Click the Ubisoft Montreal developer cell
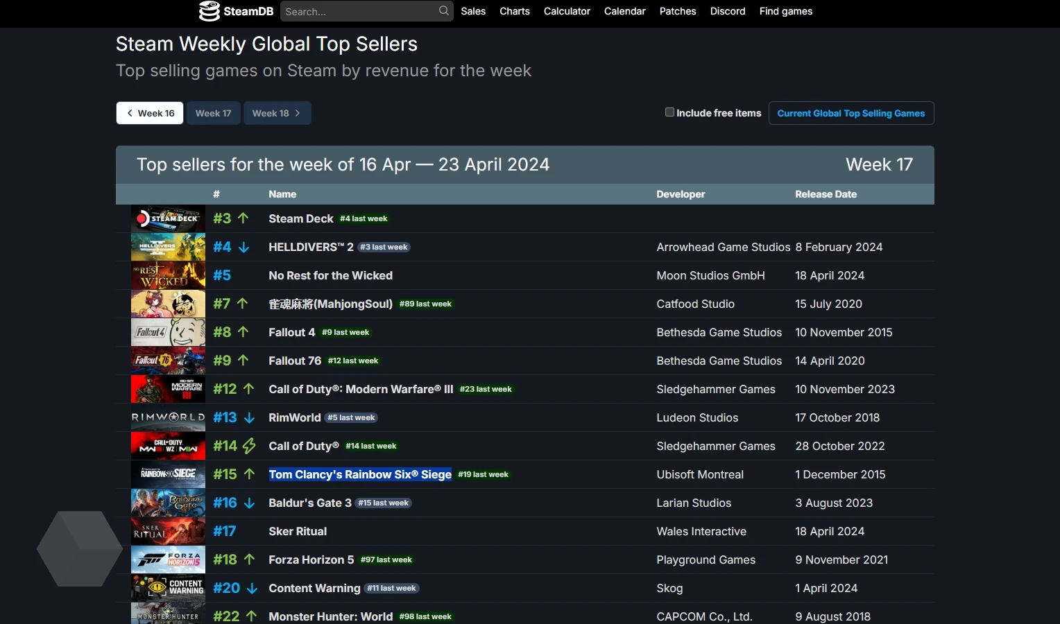Viewport: 1060px width, 624px height. click(700, 474)
